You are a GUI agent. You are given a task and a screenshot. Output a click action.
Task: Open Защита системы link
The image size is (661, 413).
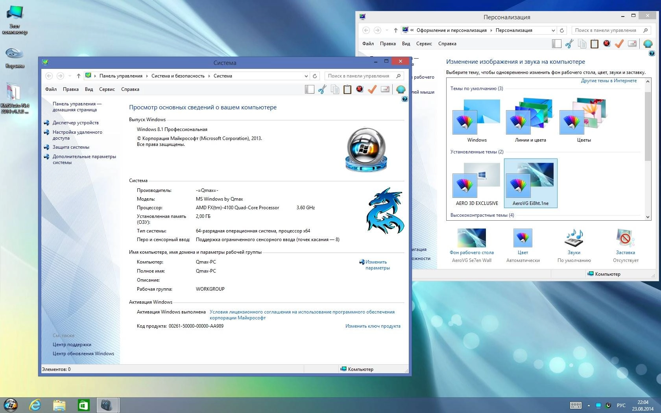point(71,147)
